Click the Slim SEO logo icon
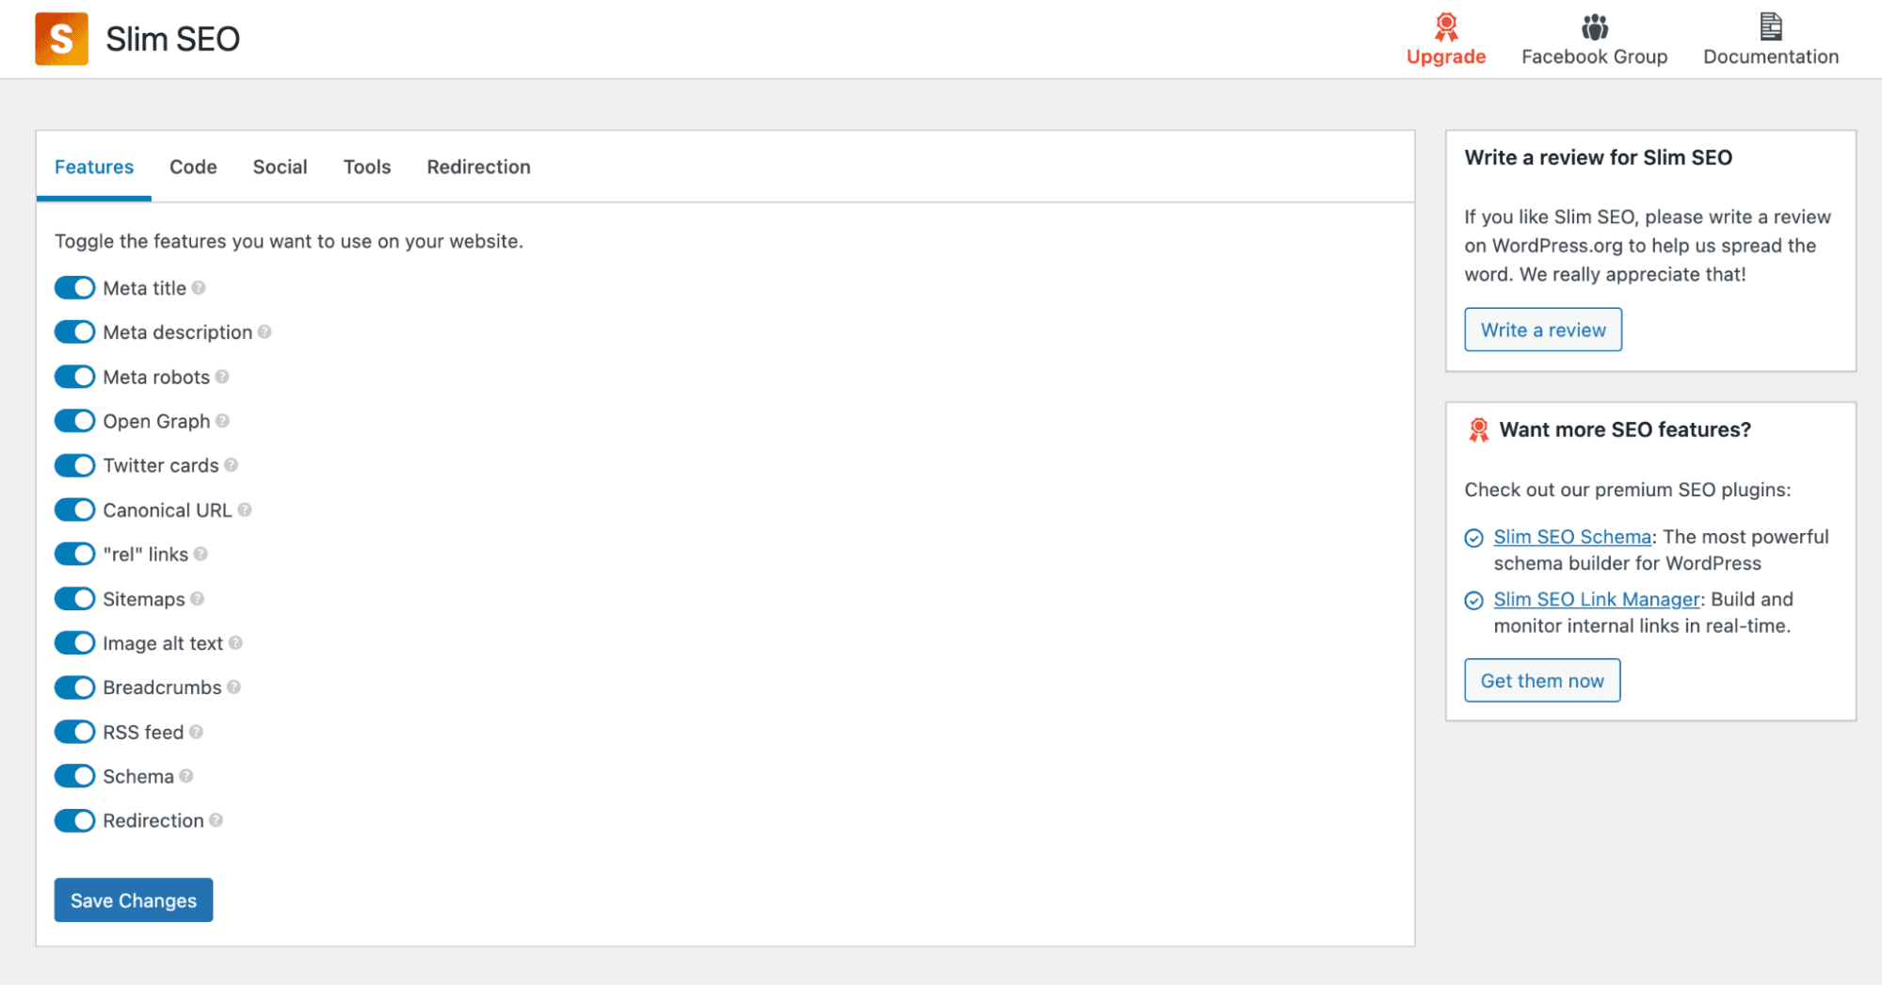This screenshot has width=1882, height=986. (x=61, y=39)
